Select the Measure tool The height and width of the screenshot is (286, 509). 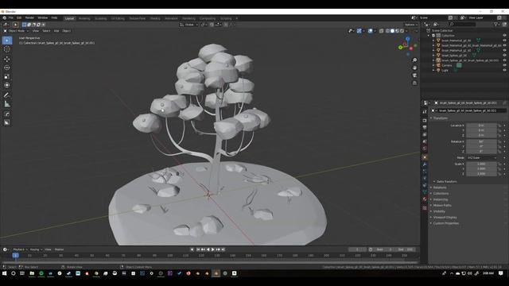[x=7, y=104]
